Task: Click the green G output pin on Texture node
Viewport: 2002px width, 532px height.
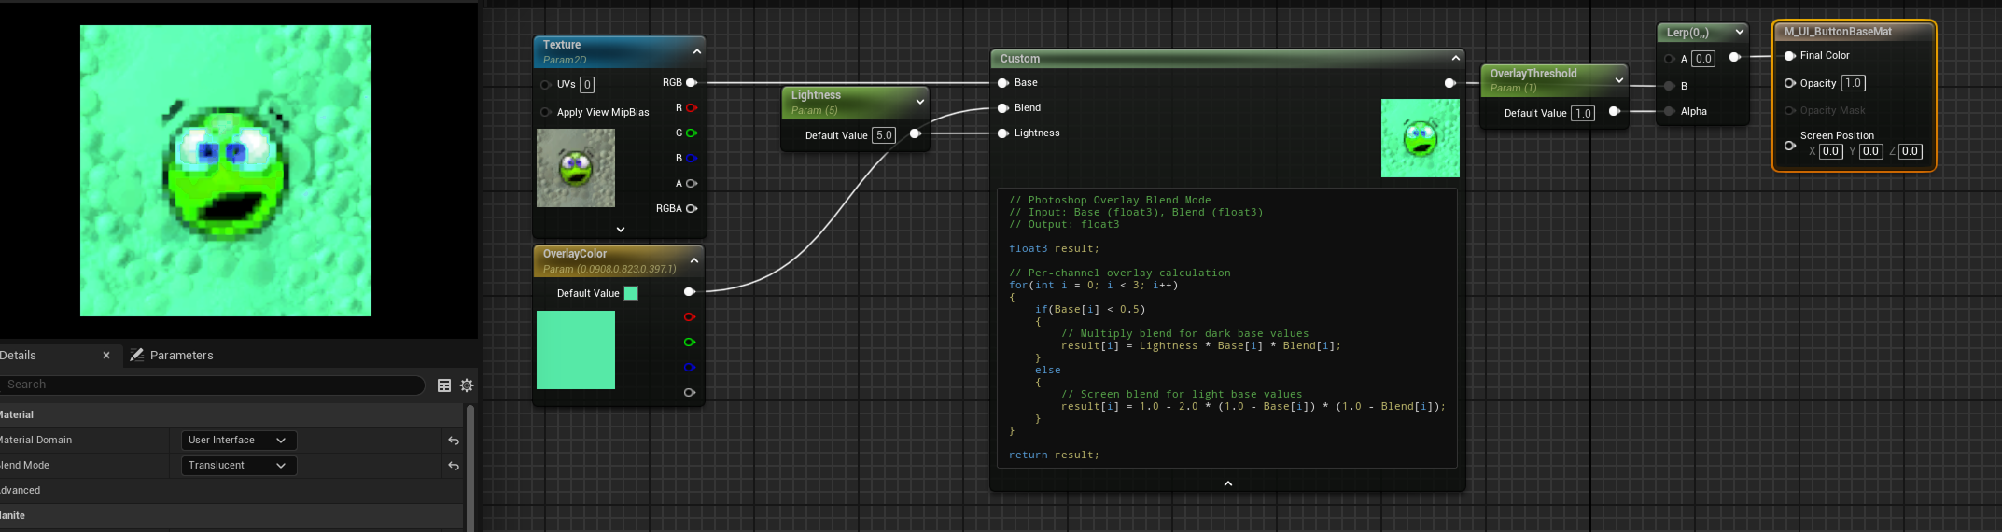Action: pos(692,133)
